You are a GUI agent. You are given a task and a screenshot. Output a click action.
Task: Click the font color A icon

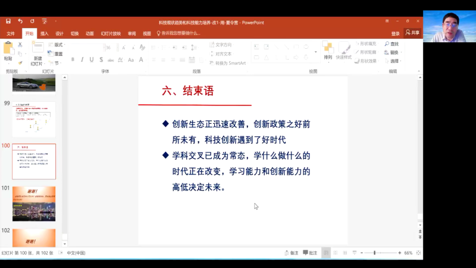141,60
